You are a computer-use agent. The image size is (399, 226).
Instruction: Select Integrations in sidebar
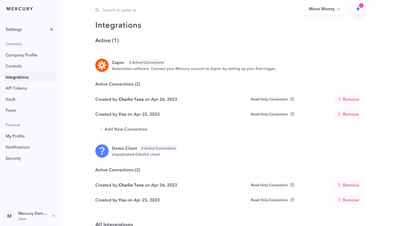click(x=30, y=77)
